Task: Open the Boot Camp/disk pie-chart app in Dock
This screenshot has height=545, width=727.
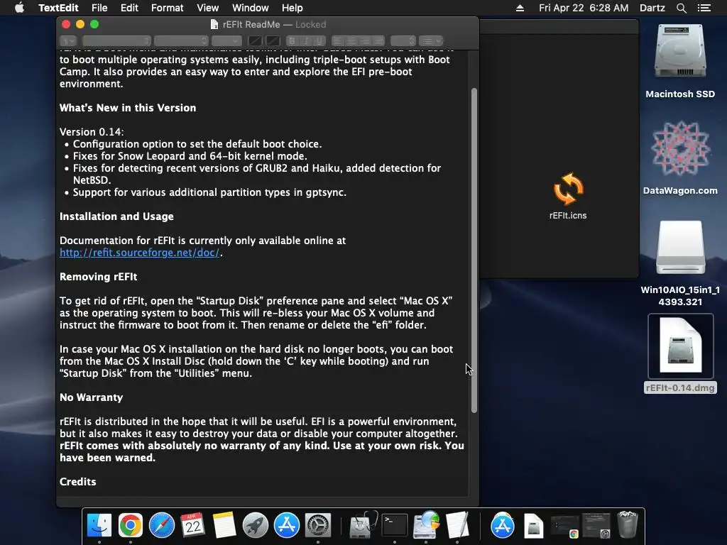Action: tap(426, 525)
